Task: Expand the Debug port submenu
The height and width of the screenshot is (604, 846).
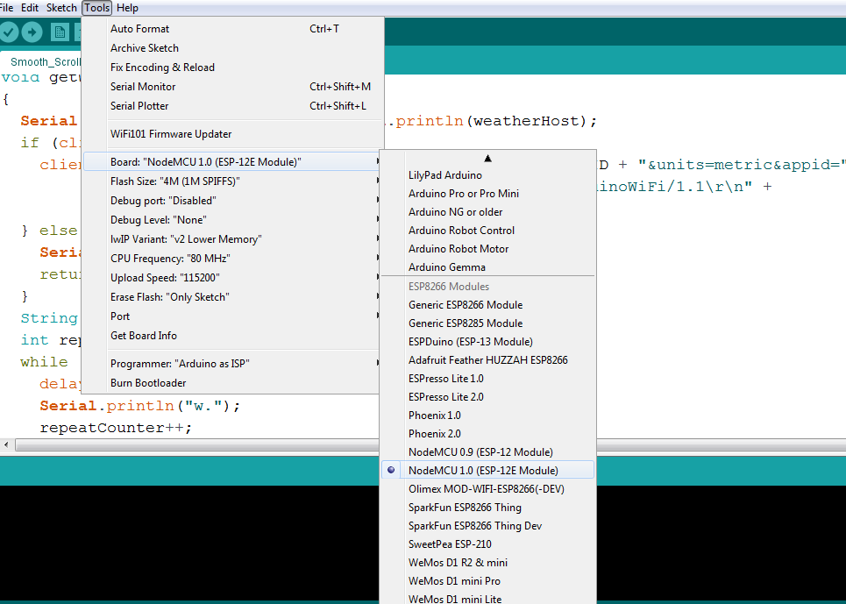Action: (232, 201)
